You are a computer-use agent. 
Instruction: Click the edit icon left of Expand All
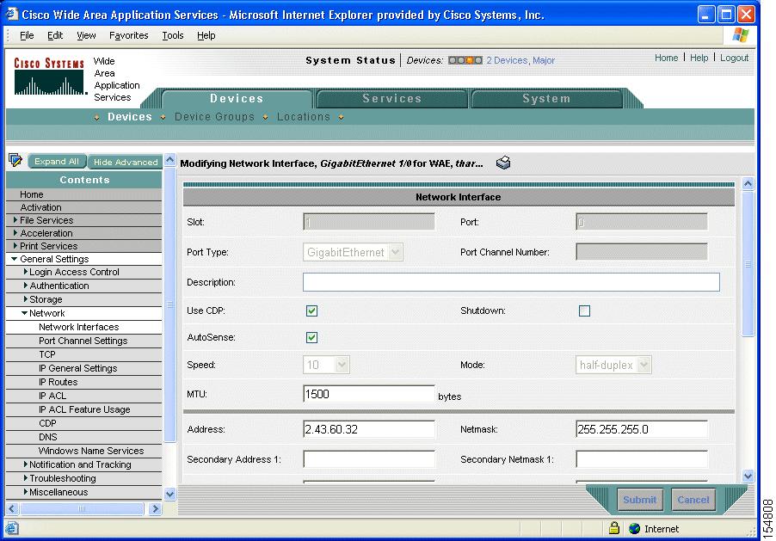15,160
